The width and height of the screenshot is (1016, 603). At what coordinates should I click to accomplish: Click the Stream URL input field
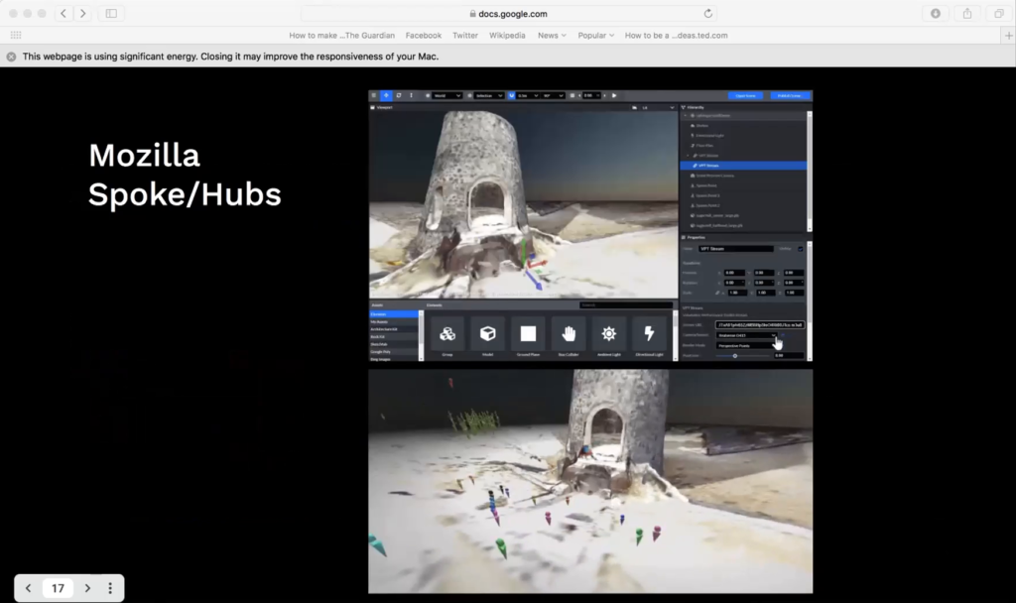tap(759, 324)
